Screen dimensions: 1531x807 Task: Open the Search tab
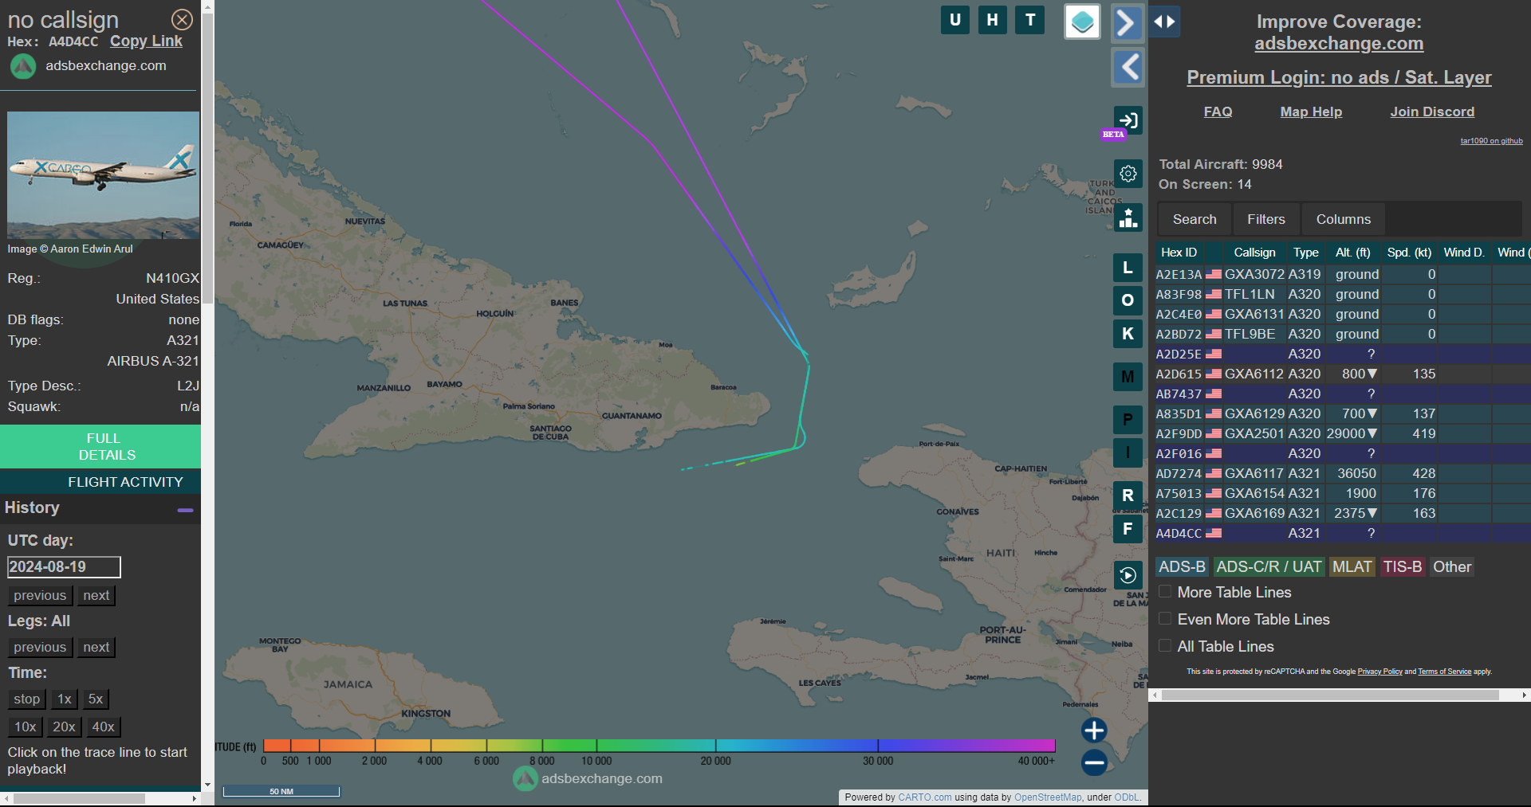[x=1194, y=219]
